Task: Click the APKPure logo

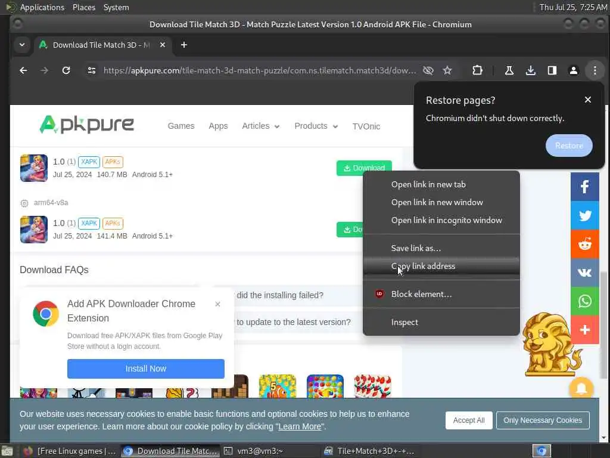Action: pos(87,125)
